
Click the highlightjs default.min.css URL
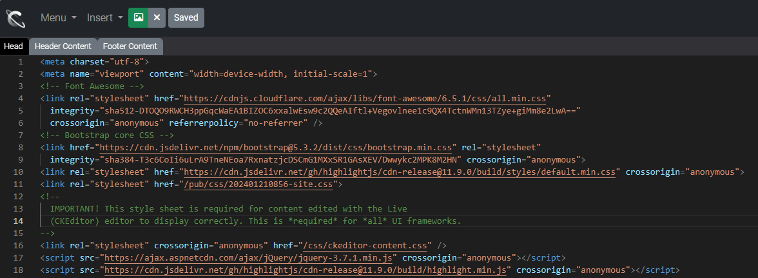(400, 172)
